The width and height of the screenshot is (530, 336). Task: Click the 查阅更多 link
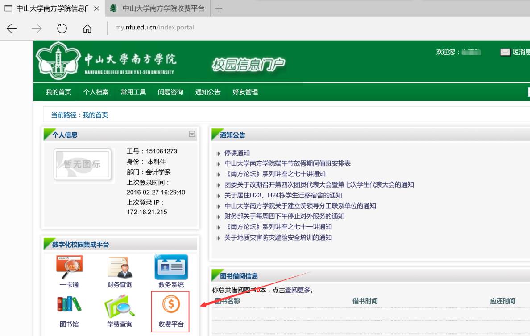(298, 290)
